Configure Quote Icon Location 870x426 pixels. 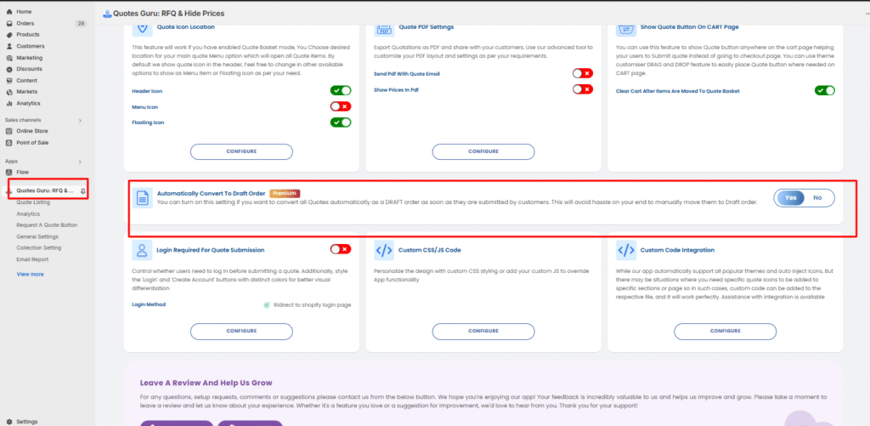tap(241, 151)
